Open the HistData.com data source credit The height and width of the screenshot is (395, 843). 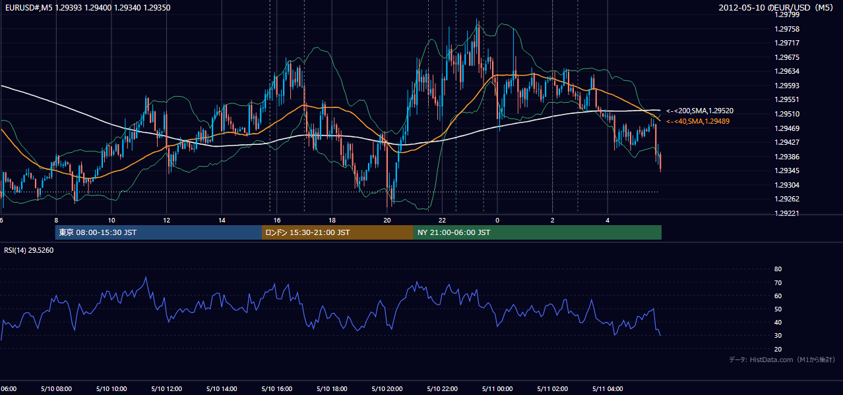(782, 360)
